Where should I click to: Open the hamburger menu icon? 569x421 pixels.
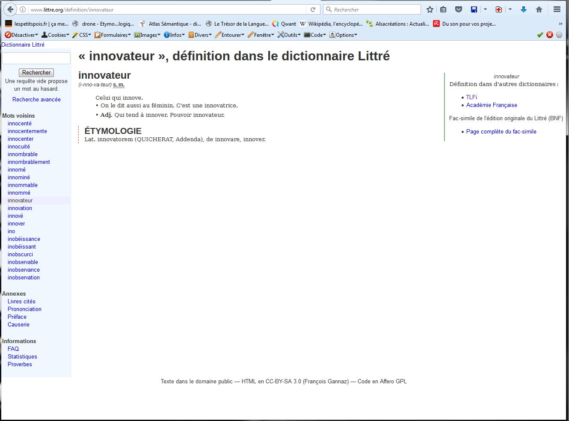[557, 9]
